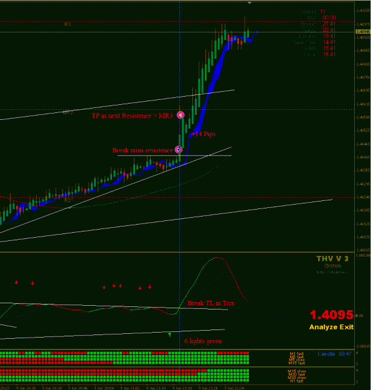The height and width of the screenshot is (390, 371).
Task: Click the R3 pivot label
Action: (x=67, y=24)
